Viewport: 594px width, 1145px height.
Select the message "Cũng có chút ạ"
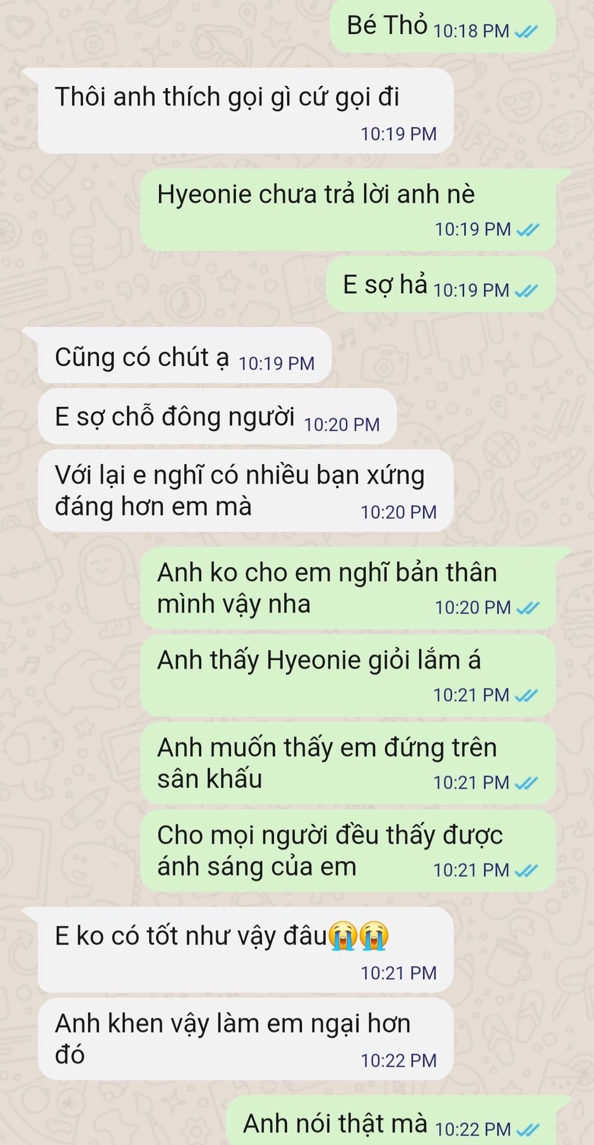click(x=184, y=355)
